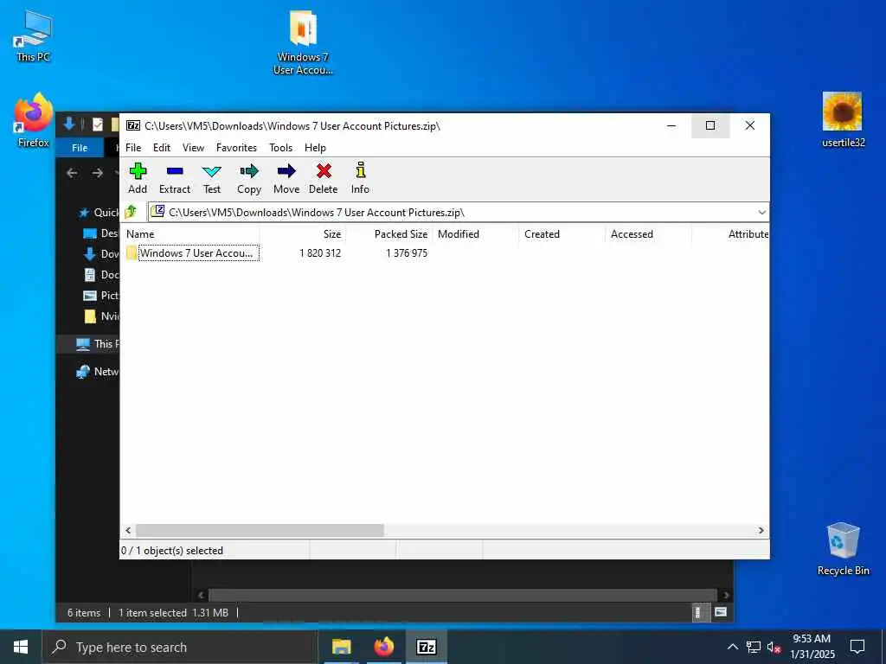Click the scroll right arrow in 7-Zip

[x=761, y=530]
